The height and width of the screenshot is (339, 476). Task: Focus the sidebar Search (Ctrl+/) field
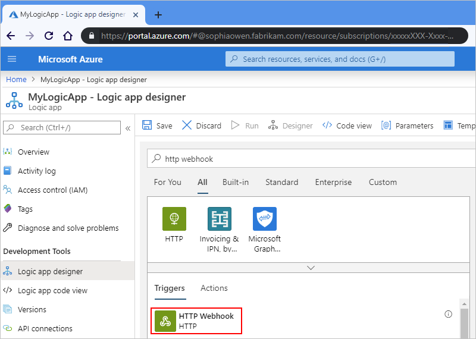click(62, 127)
